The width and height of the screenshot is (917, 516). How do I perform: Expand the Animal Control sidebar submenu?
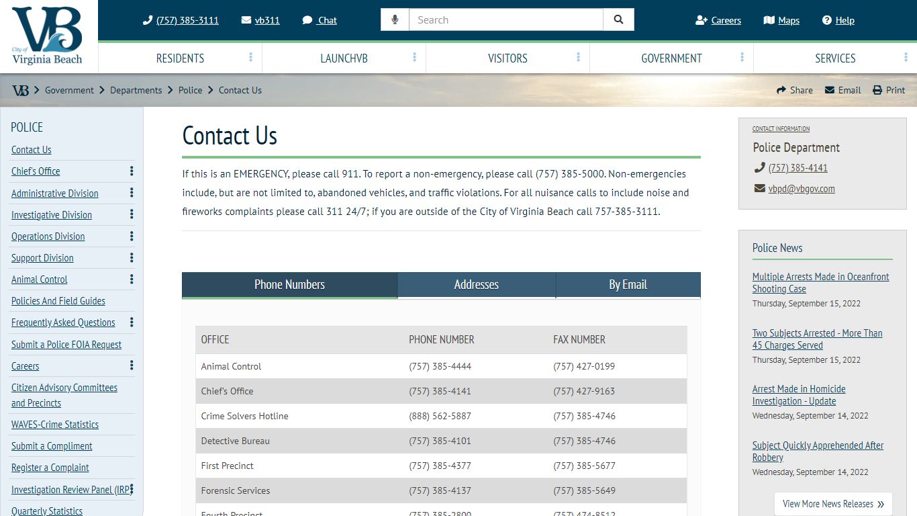tap(132, 279)
